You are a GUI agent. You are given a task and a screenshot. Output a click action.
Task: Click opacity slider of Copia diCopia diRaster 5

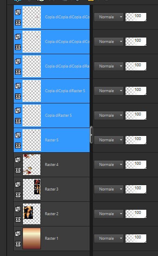pyautogui.click(x=136, y=91)
